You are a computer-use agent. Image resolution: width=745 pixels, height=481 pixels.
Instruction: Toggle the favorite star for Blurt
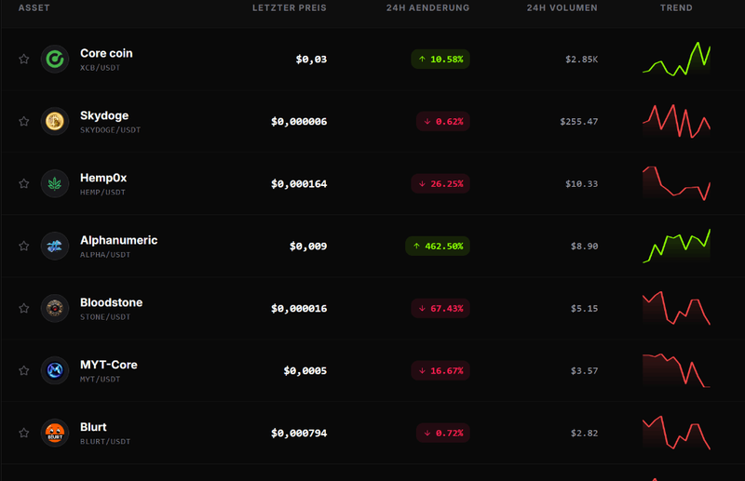pos(24,433)
